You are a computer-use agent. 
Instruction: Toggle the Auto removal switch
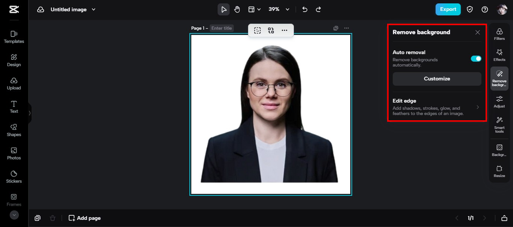click(x=476, y=59)
